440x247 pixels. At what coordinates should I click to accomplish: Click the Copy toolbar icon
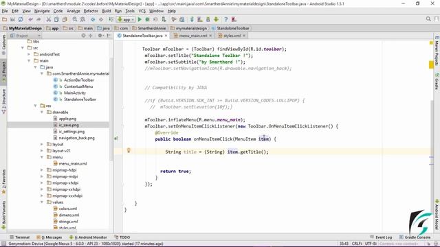56,19
